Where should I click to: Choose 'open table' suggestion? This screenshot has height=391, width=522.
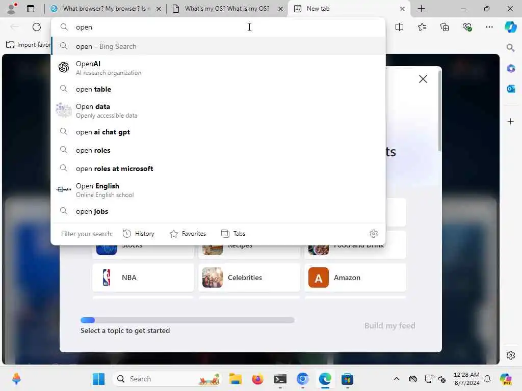(218, 89)
